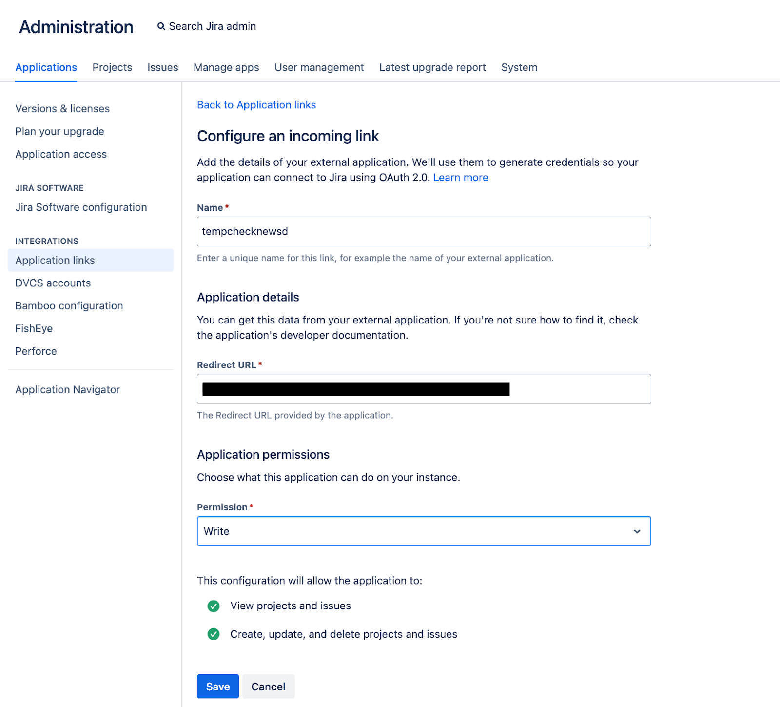Open the User management tab
Image resolution: width=780 pixels, height=707 pixels.
point(319,67)
